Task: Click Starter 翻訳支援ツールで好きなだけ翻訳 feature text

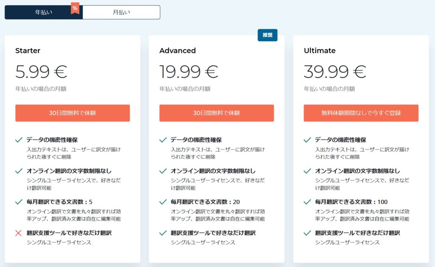Action: [69, 233]
